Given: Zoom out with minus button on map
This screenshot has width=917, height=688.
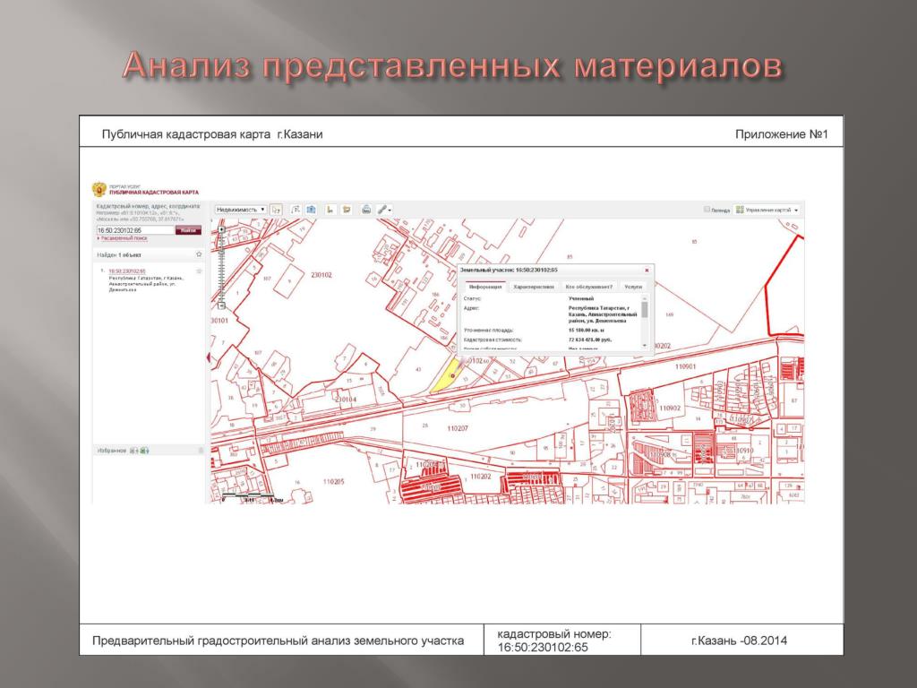Looking at the screenshot, I should pos(222,305).
